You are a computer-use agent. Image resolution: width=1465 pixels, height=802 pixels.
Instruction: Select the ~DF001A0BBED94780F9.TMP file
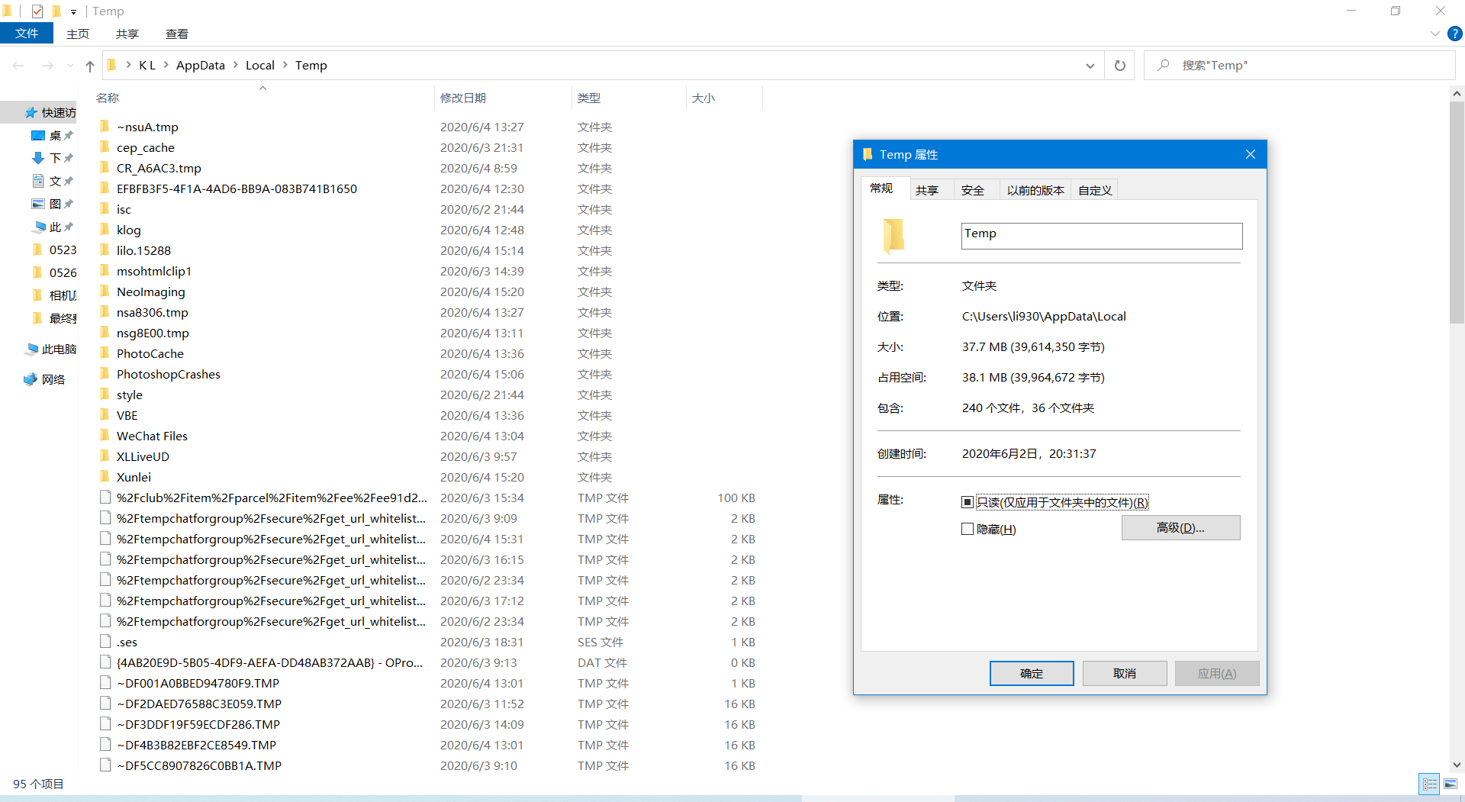[x=427, y=683]
